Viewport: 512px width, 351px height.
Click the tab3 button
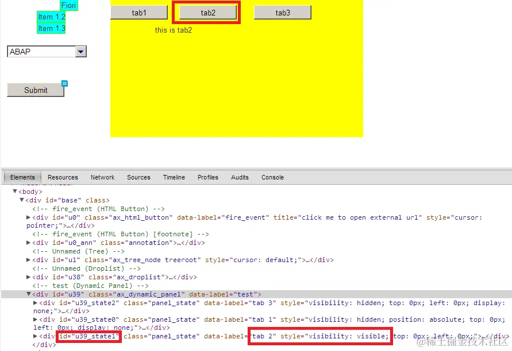[x=283, y=13]
